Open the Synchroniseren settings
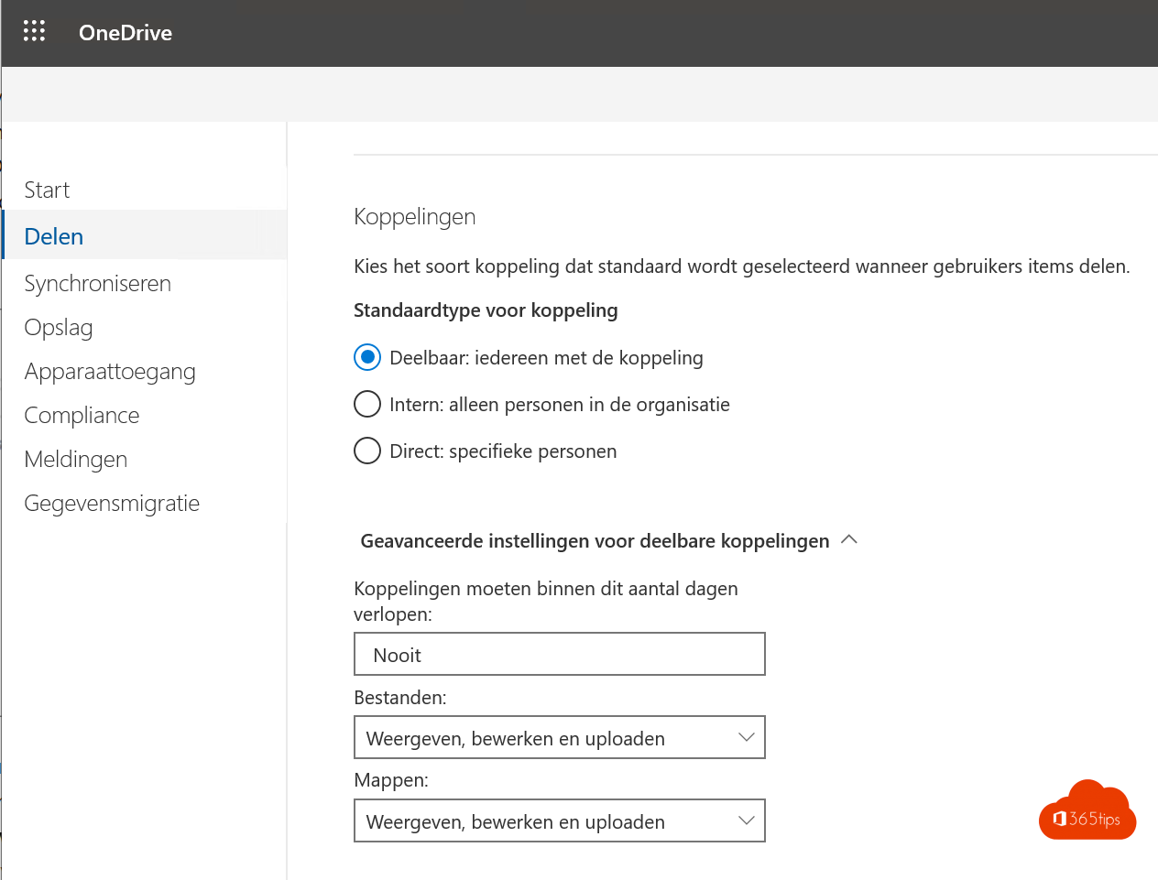This screenshot has width=1158, height=880. click(x=98, y=283)
